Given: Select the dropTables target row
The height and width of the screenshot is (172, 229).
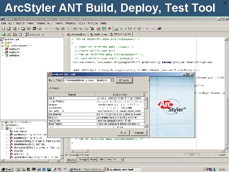Looking at the screenshot, I should pyautogui.click(x=96, y=124).
